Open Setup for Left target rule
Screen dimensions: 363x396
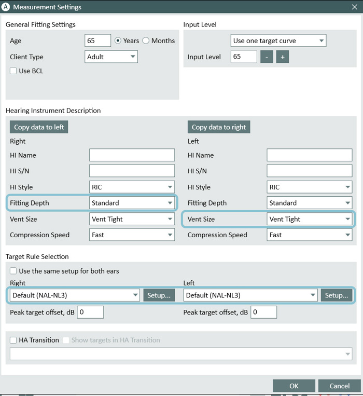click(x=337, y=295)
